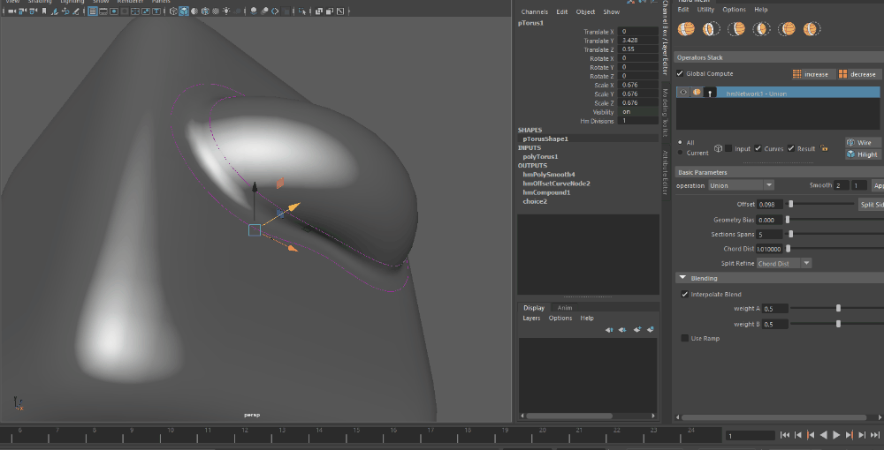Click the move layer up icon
Viewport: 884px width, 450px height.
[x=609, y=330]
